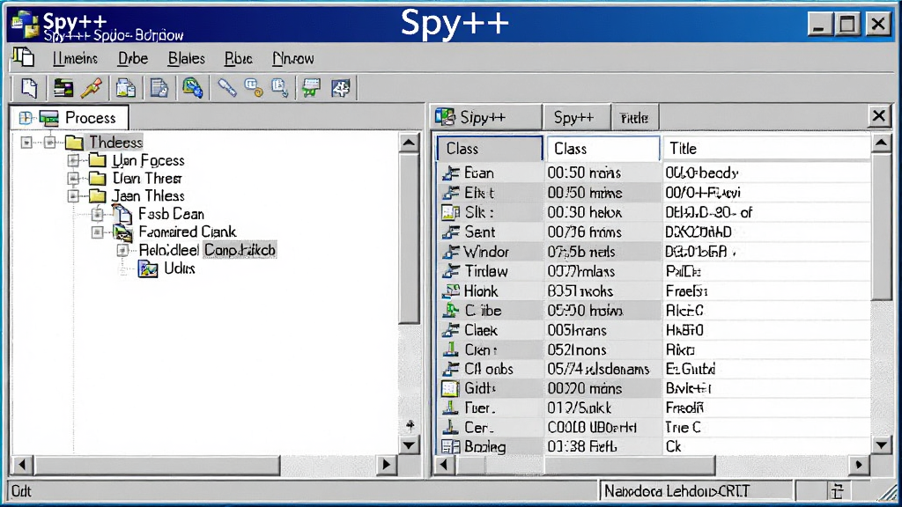Image resolution: width=902 pixels, height=507 pixels.
Task: Toggle expander beside Reloidleel Conp
Action: [x=122, y=250]
